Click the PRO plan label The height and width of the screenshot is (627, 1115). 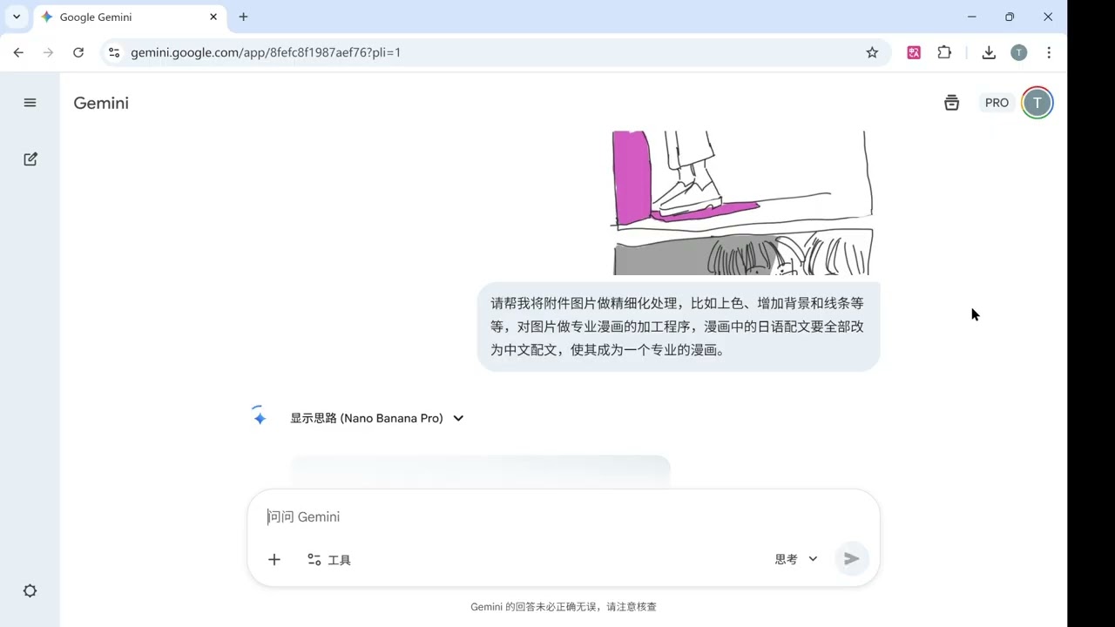pos(997,102)
